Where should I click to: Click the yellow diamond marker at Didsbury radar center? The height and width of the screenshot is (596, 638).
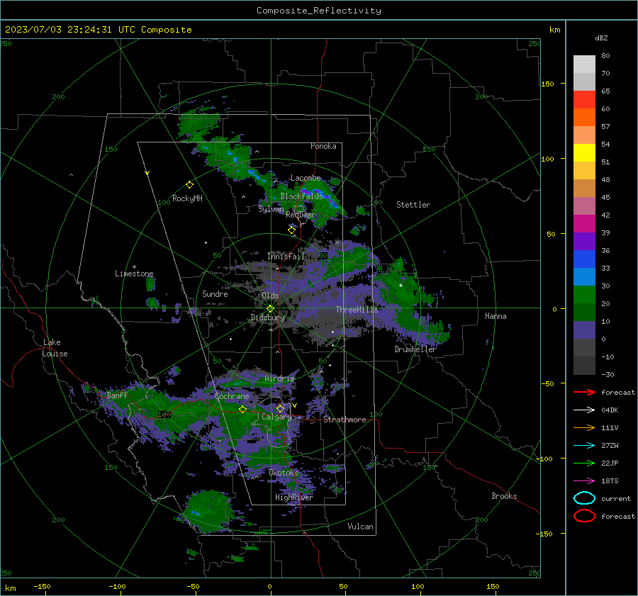pos(270,309)
